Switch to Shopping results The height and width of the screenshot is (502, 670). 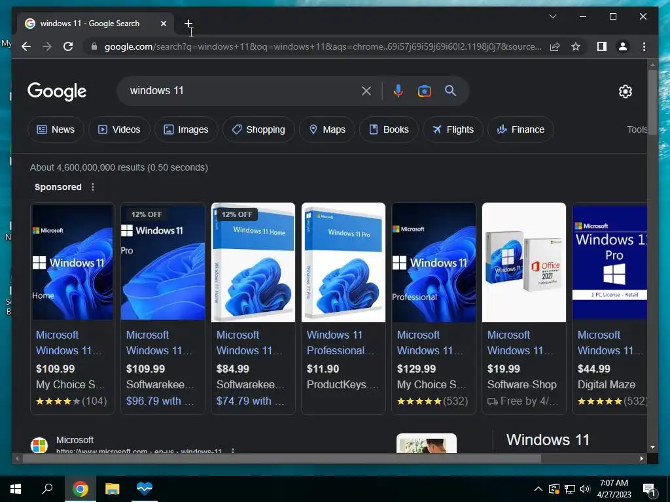(258, 129)
